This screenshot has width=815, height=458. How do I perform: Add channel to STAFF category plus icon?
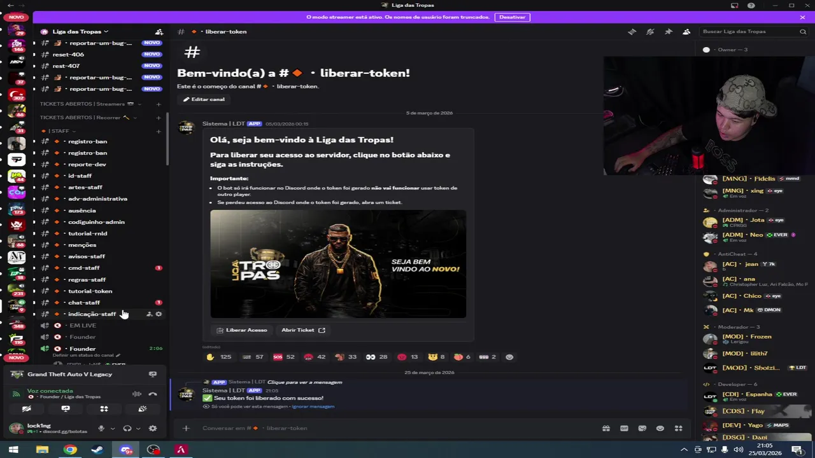(x=159, y=132)
